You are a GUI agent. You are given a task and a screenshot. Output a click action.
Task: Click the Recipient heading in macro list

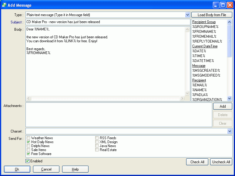(199, 80)
